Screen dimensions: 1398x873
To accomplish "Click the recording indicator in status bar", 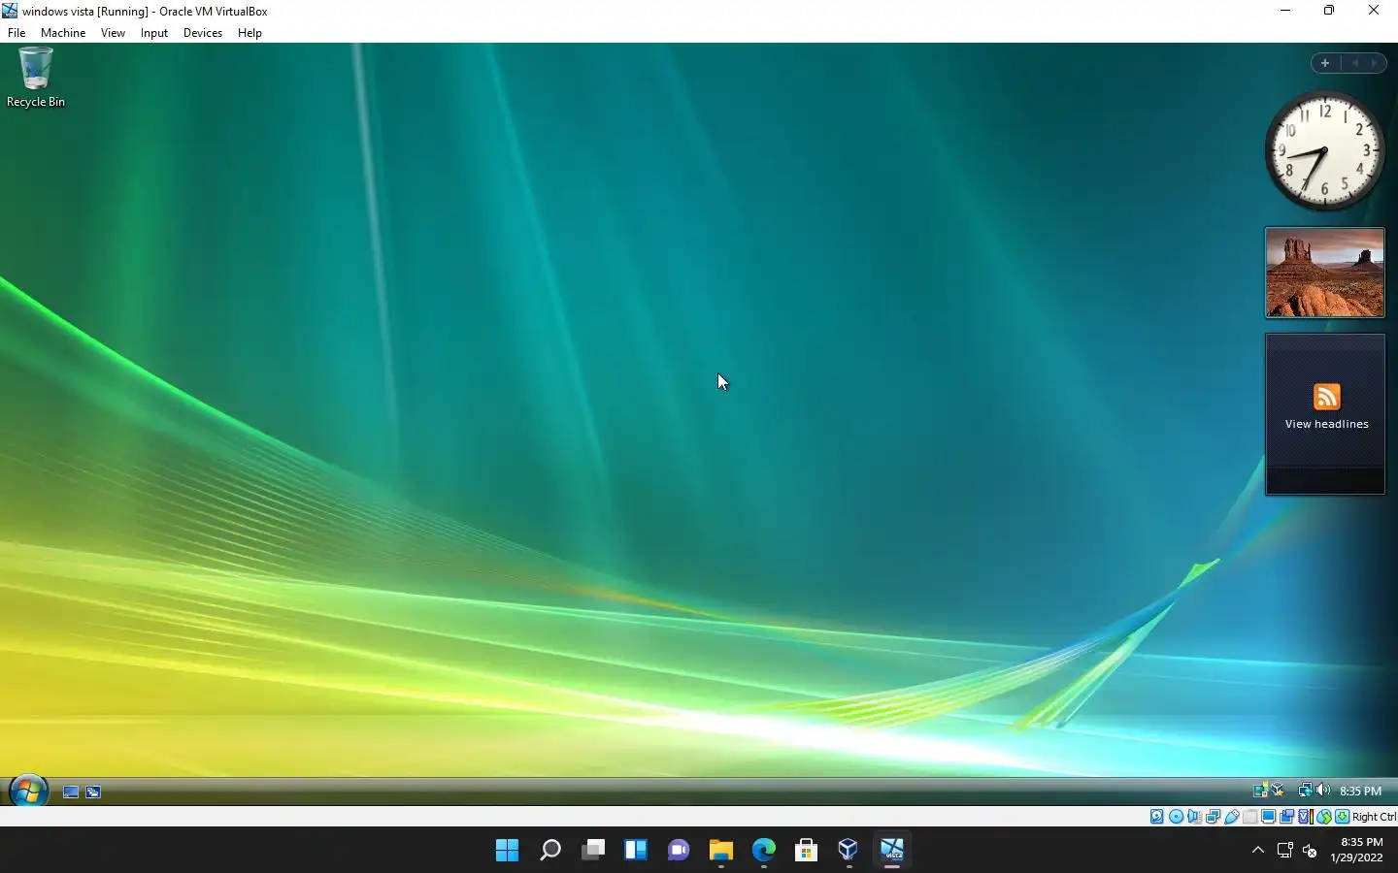I will click(1286, 817).
